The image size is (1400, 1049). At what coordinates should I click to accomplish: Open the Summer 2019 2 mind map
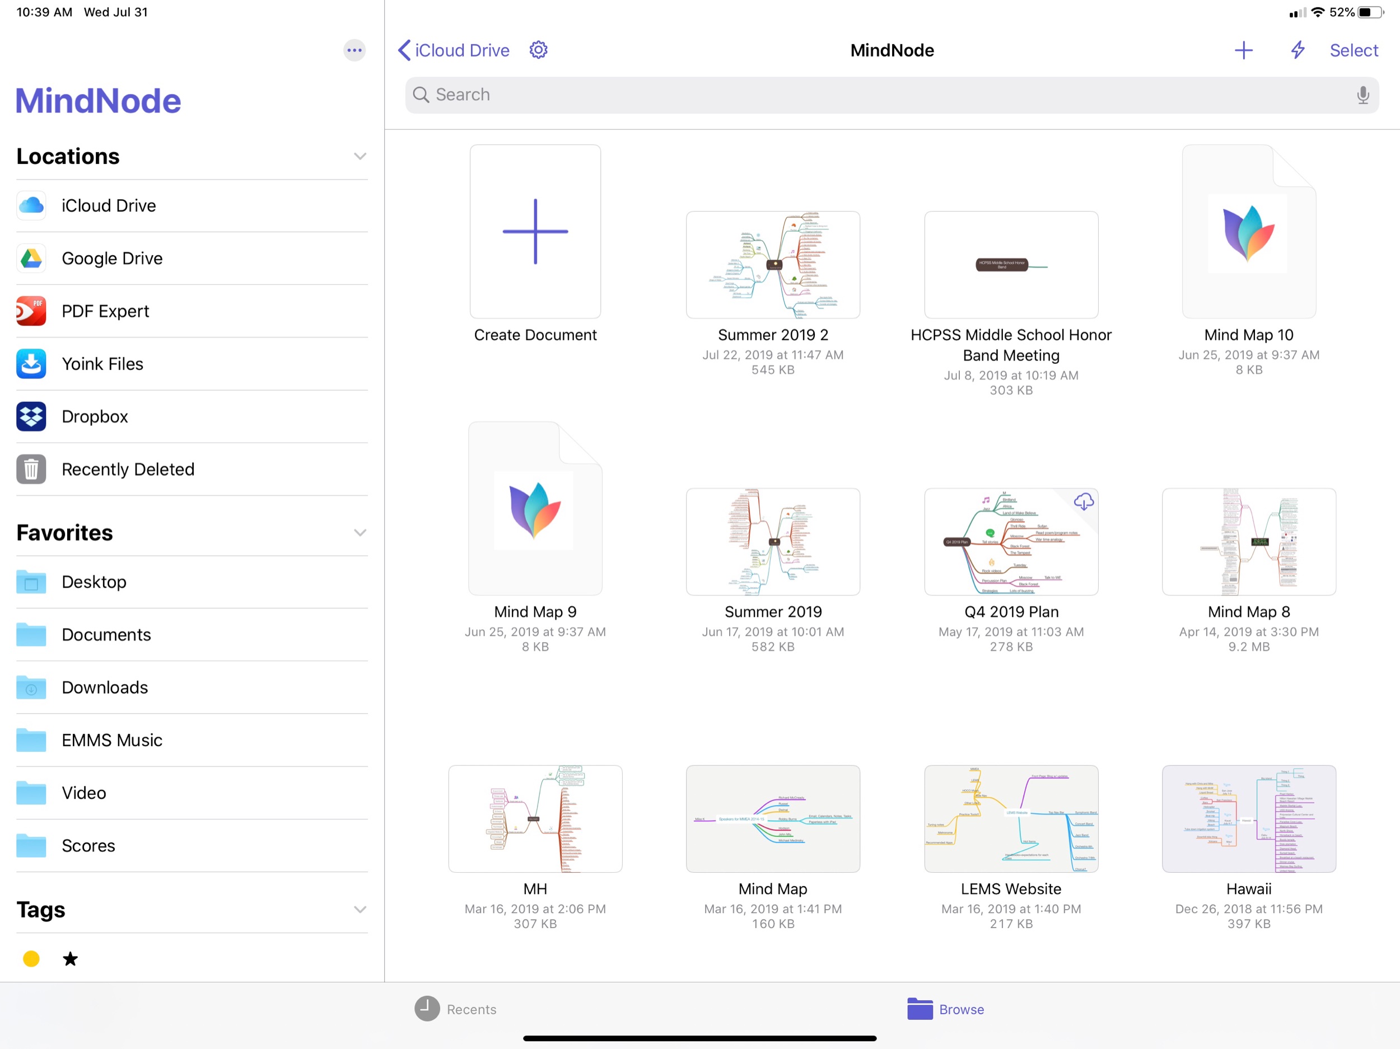point(773,265)
